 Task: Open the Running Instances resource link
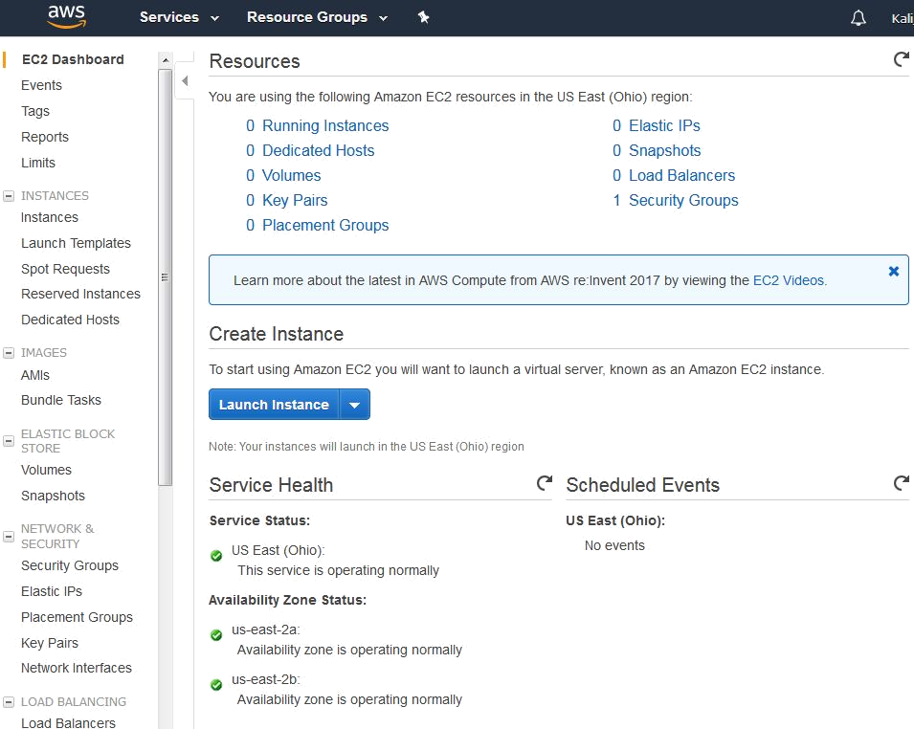pos(324,125)
